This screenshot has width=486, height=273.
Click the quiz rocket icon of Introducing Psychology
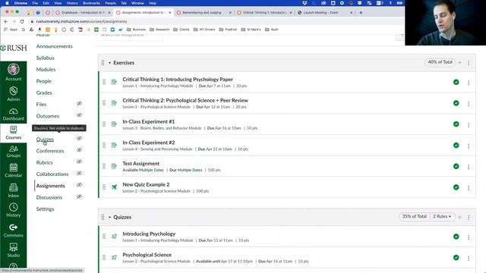click(x=114, y=237)
